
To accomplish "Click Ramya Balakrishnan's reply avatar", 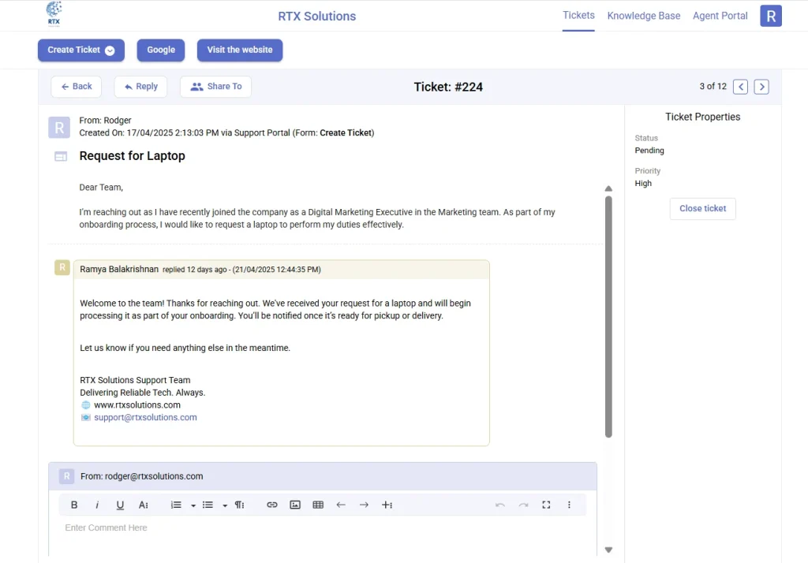I will [x=62, y=267].
